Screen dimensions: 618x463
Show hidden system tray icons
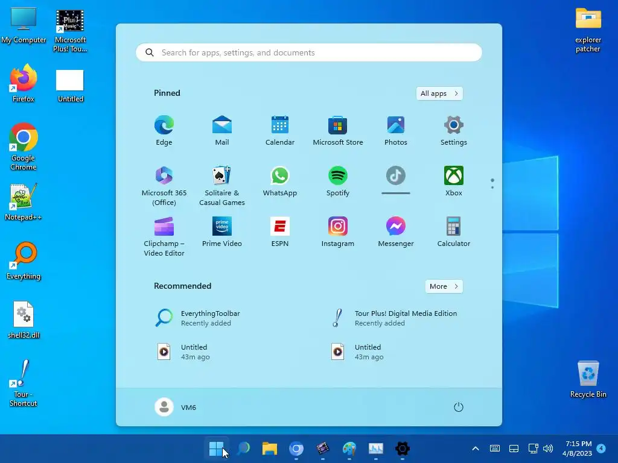(476, 449)
